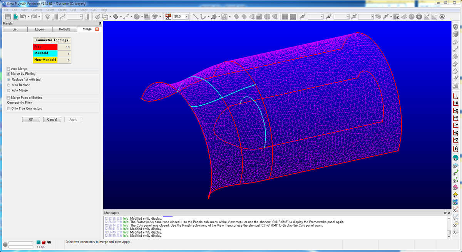Viewport: 462px width, 252px height.
Task: Click the wireframe box create icon
Action: pos(104,17)
